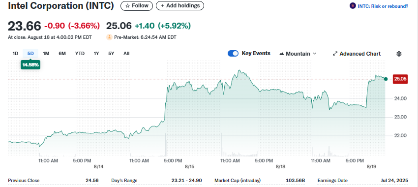
Task: Select the All range tab
Action: (x=126, y=53)
